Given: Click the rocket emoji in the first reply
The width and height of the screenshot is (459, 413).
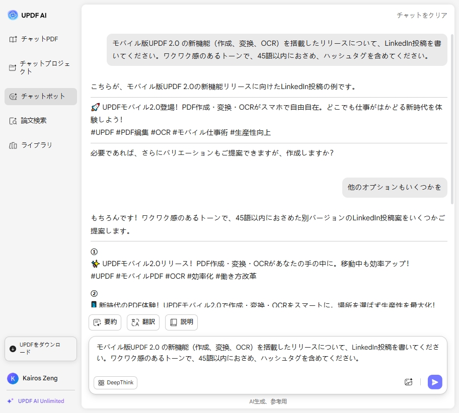Looking at the screenshot, I should pos(96,107).
